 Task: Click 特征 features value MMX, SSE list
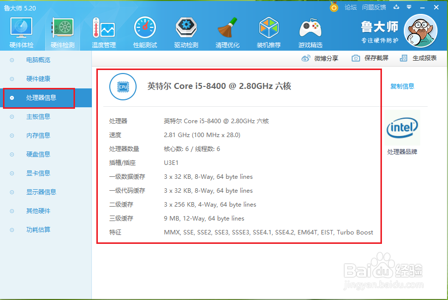[269, 232]
